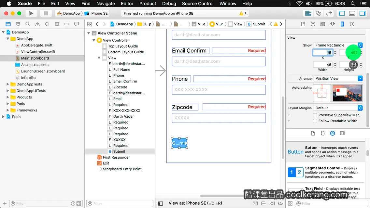Collapse the DemoApp project root
Image resolution: width=370 pixels, height=208 pixels.
3,32
